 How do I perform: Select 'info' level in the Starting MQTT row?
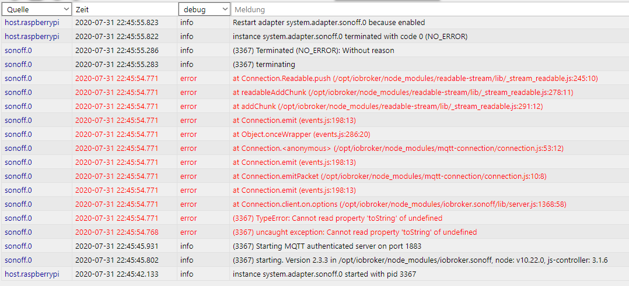tap(187, 246)
